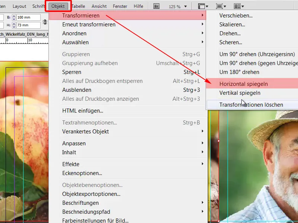Expand the arrange documents dropdown arrow
This screenshot has width=298, height=223.
pyautogui.click(x=242, y=6)
